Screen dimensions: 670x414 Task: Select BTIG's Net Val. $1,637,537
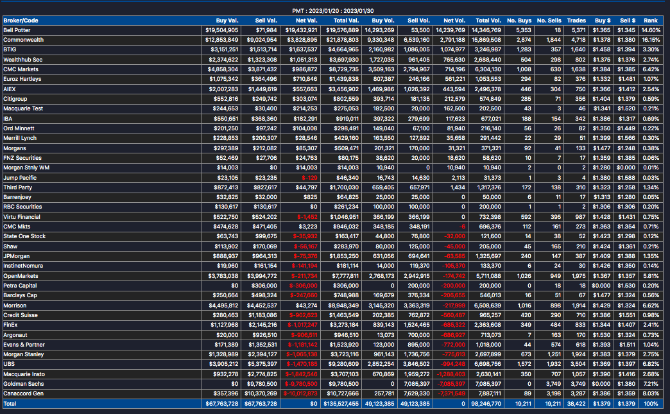(304, 49)
